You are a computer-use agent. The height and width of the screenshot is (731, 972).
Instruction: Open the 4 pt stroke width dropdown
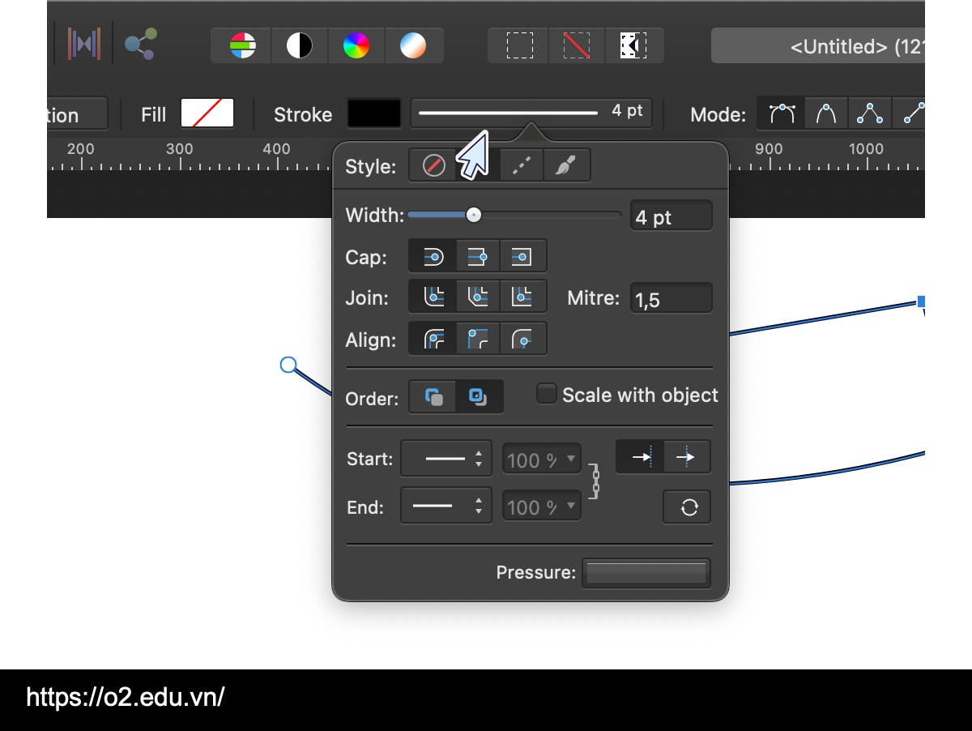(x=531, y=113)
